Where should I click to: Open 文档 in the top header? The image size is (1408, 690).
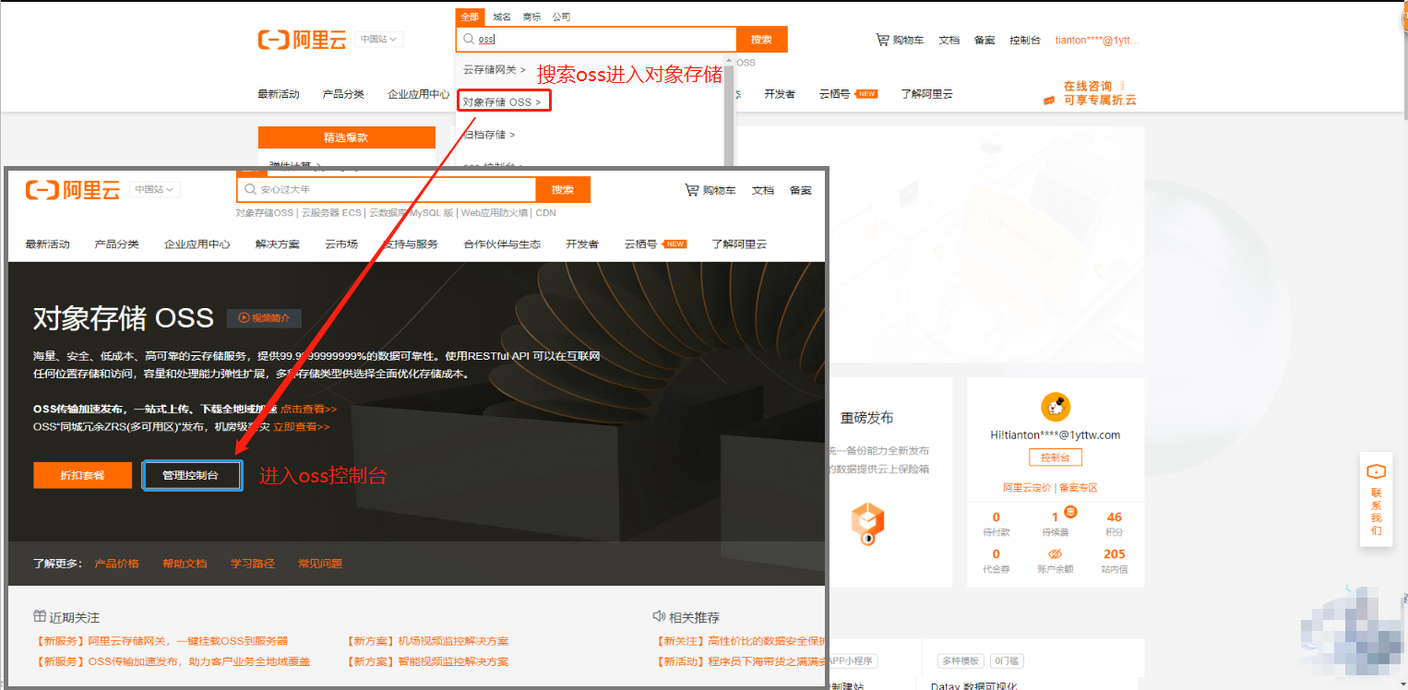[949, 40]
